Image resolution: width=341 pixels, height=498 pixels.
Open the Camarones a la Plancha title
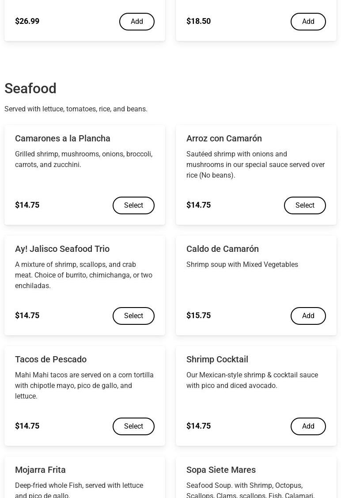coord(63,138)
